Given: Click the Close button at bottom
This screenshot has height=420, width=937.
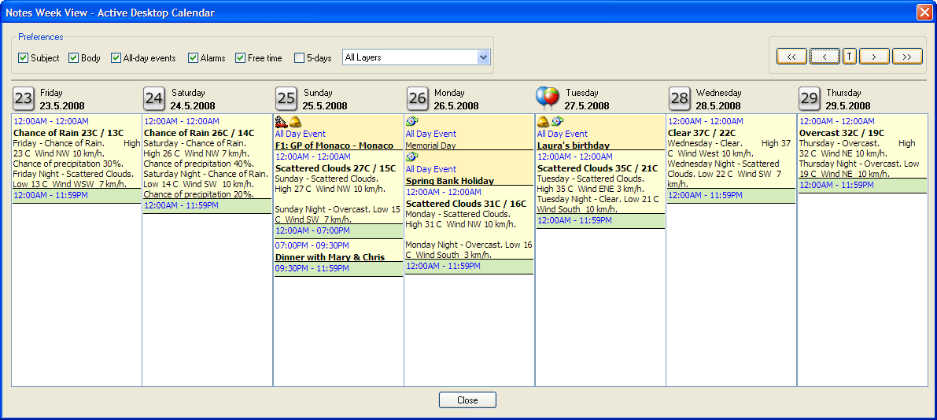Looking at the screenshot, I should pos(467,400).
